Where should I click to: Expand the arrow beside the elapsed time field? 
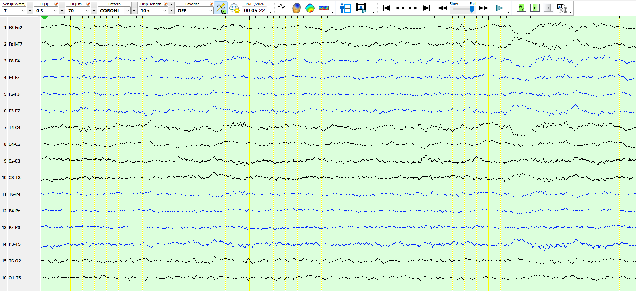point(270,12)
